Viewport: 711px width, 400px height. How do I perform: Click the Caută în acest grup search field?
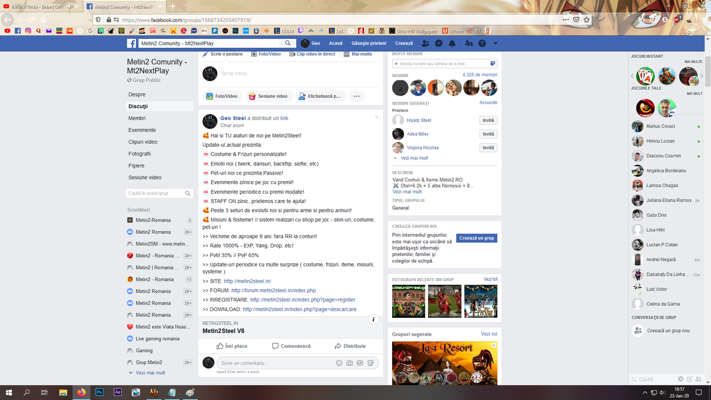coord(159,193)
